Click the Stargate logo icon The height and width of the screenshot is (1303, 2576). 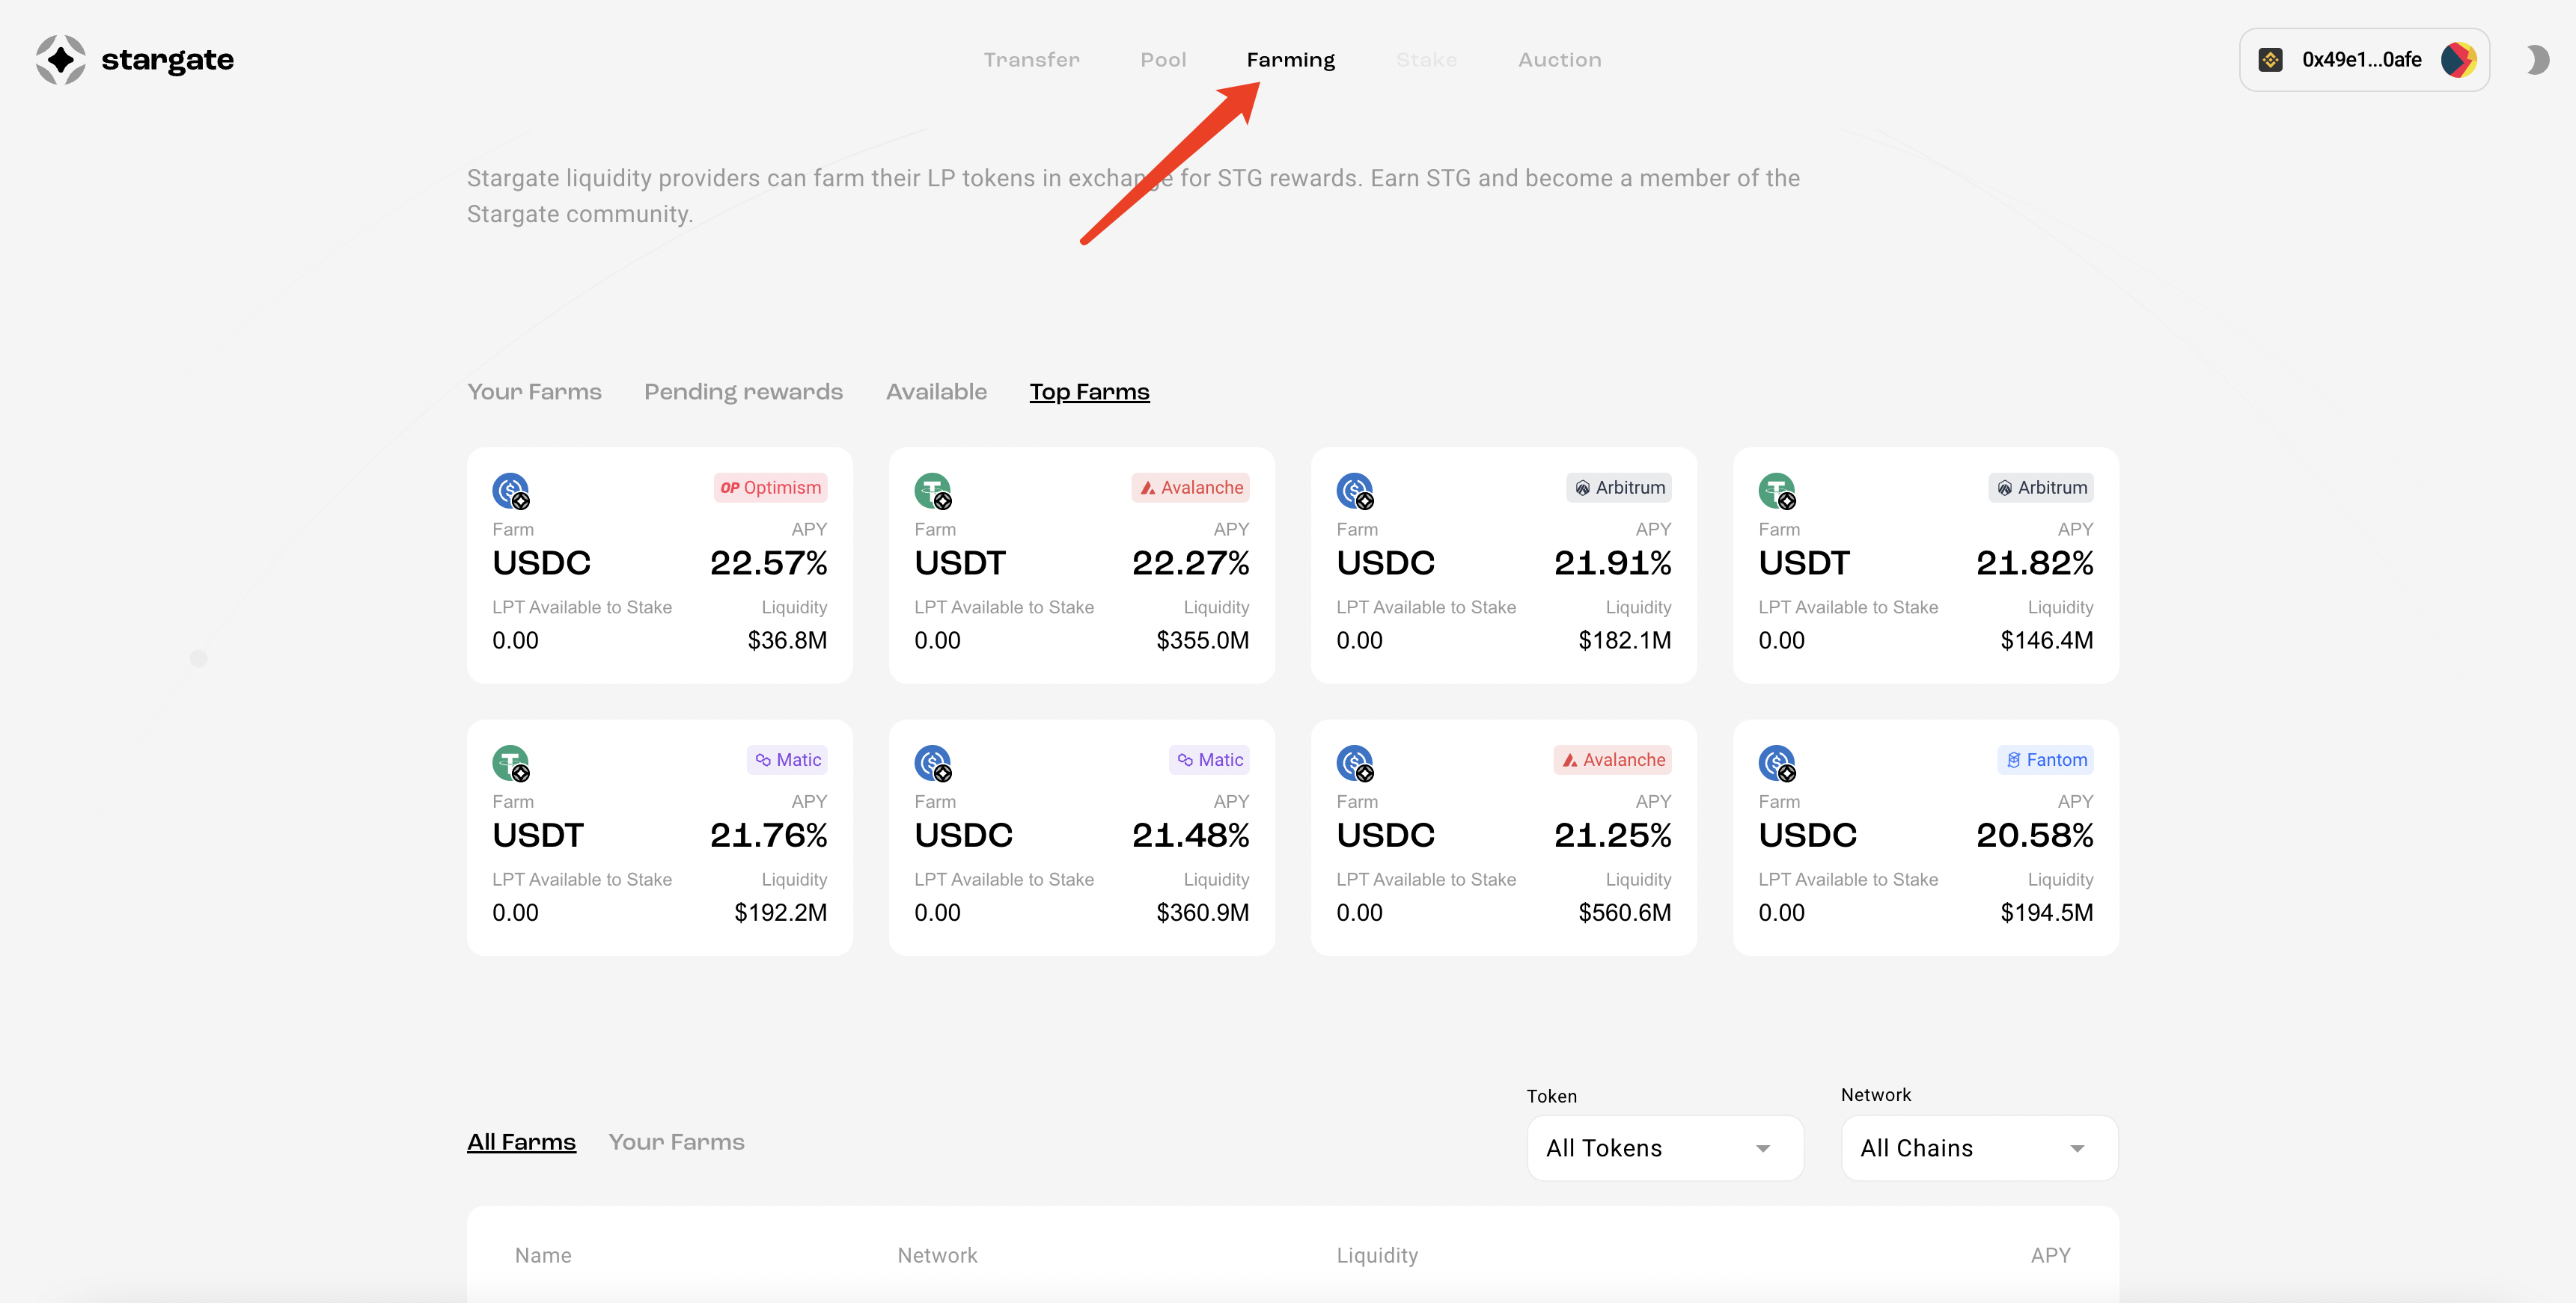point(61,60)
